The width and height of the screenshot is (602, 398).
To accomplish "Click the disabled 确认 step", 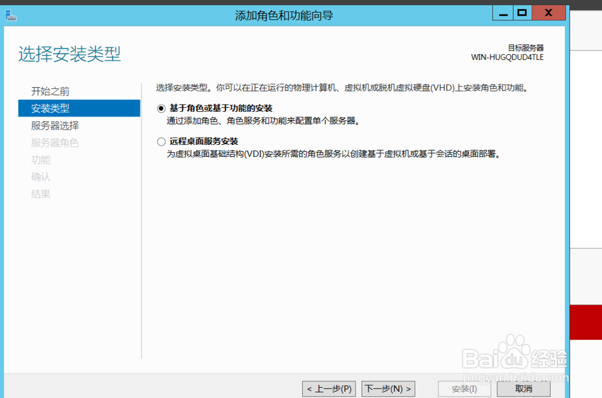I will click(x=41, y=177).
